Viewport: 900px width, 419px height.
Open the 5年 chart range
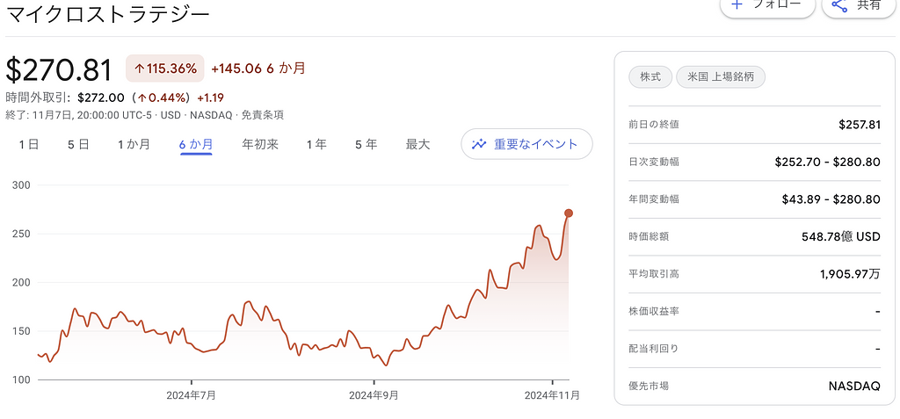click(x=367, y=144)
